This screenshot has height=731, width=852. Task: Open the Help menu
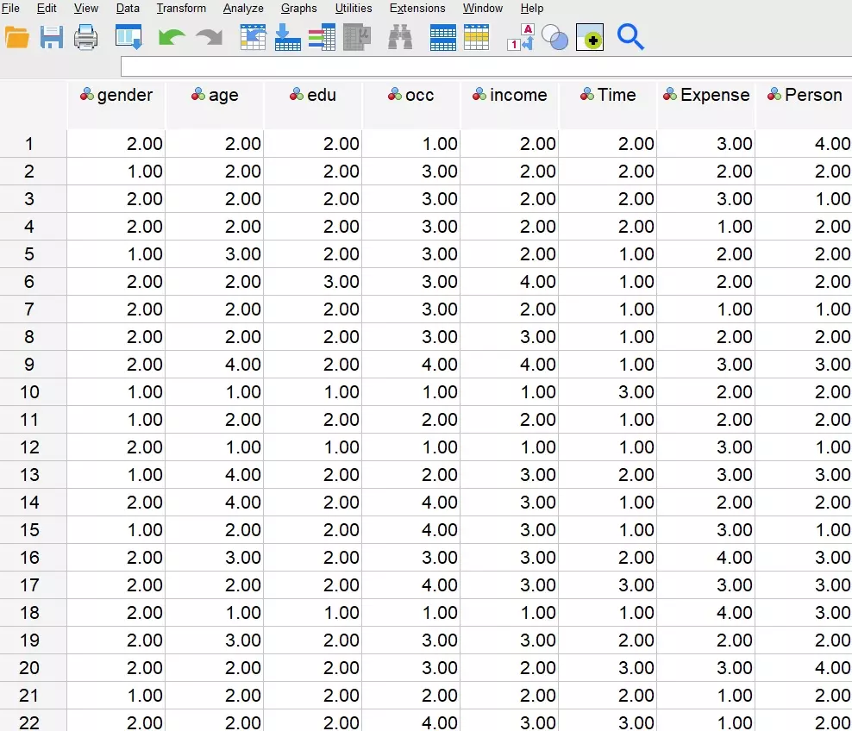tap(532, 8)
